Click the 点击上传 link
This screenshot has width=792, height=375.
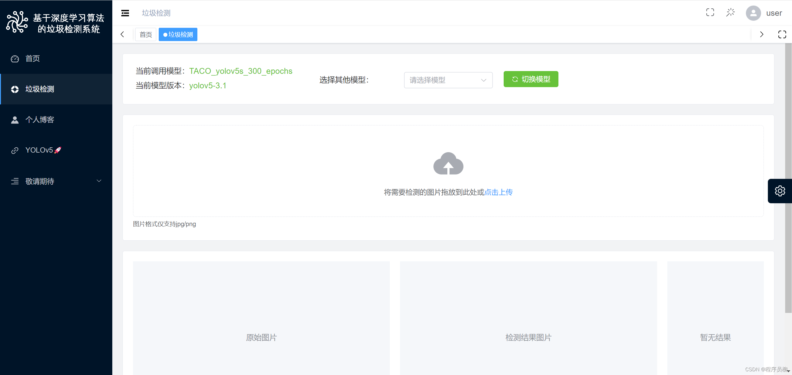click(498, 192)
